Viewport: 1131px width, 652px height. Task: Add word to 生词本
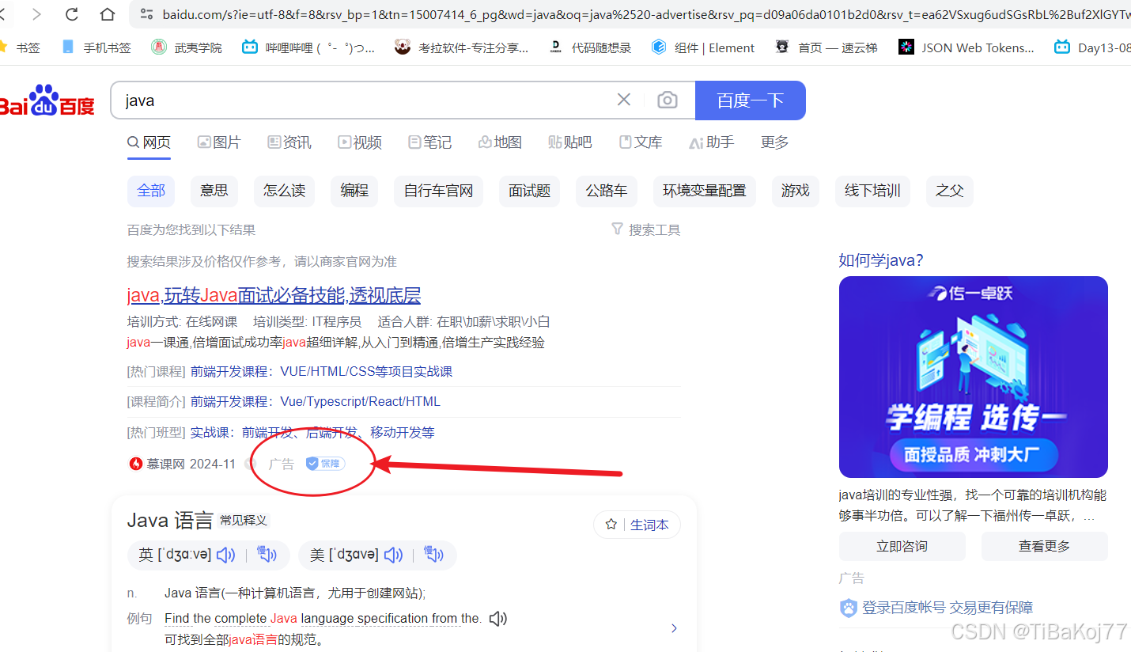point(637,525)
